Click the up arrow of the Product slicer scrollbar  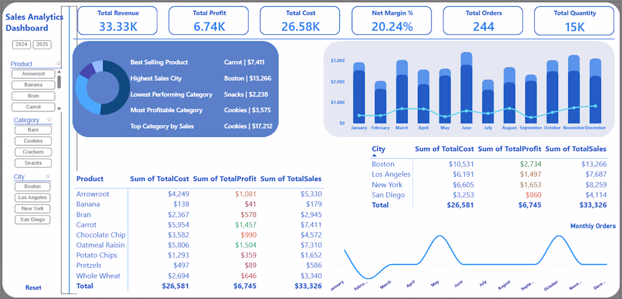[x=59, y=72]
